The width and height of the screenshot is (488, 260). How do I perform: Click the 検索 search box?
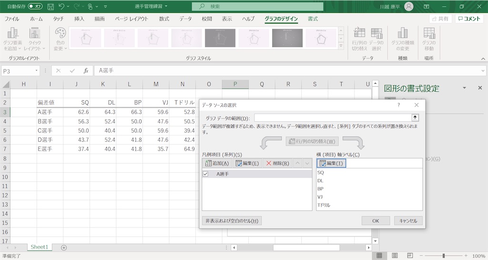click(x=257, y=6)
